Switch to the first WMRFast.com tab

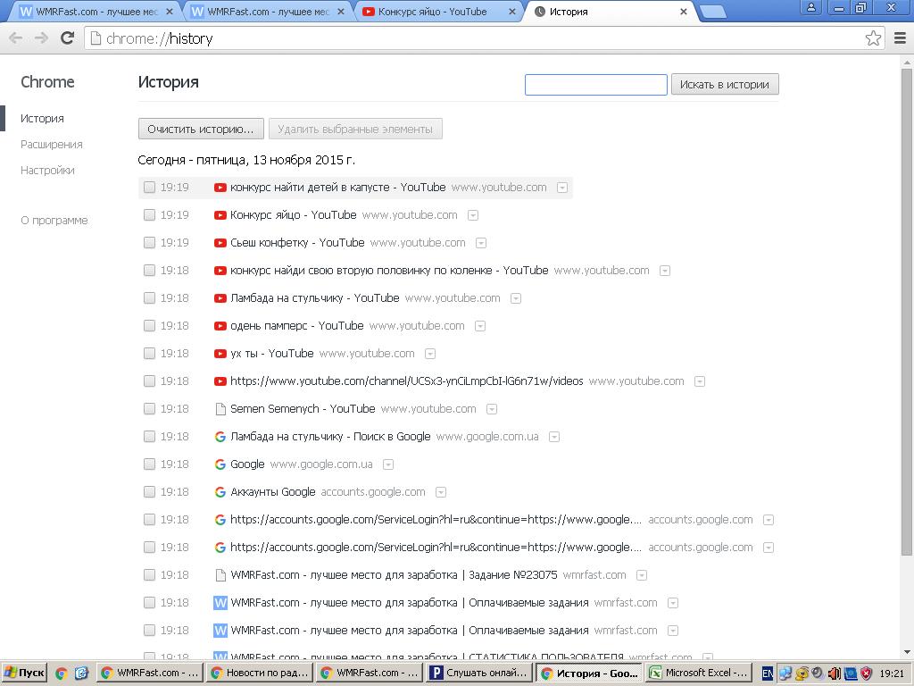(95, 12)
